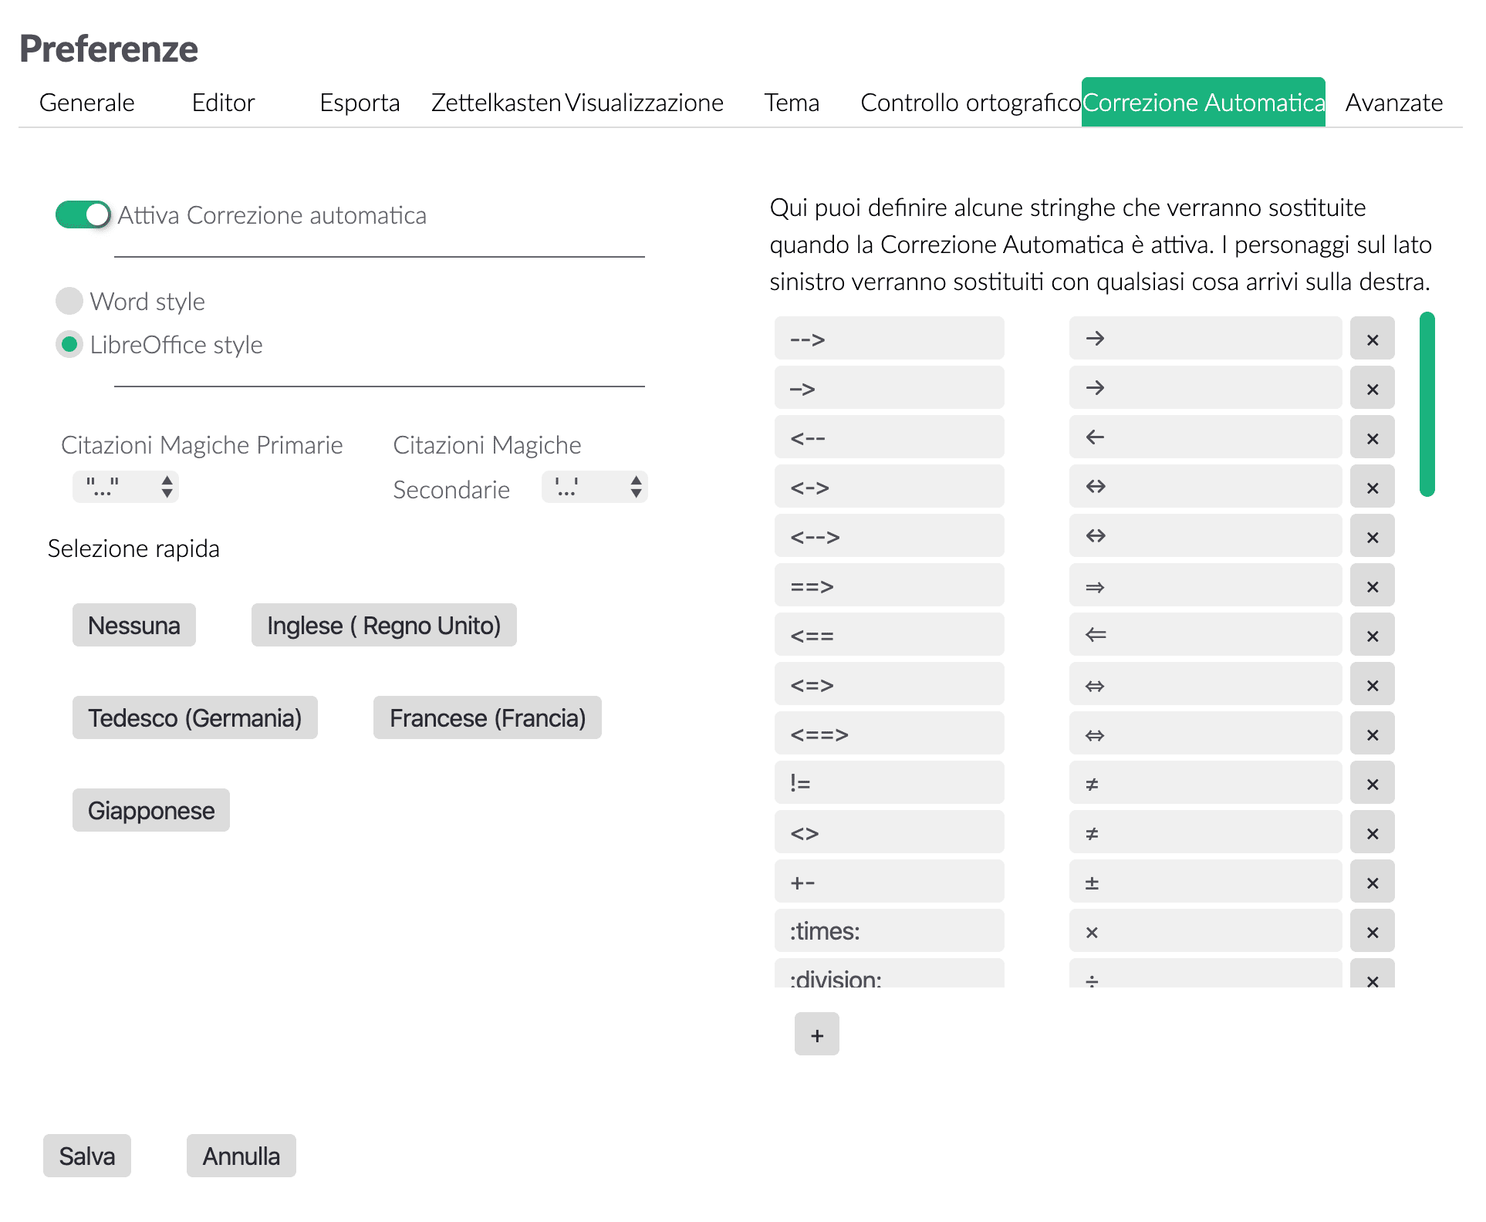Edit the <-> source string field
Image resolution: width=1486 pixels, height=1222 pixels.
(x=890, y=487)
